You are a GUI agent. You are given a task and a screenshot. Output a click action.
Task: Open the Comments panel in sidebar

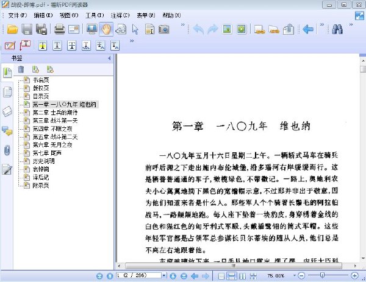[x=7, y=131]
